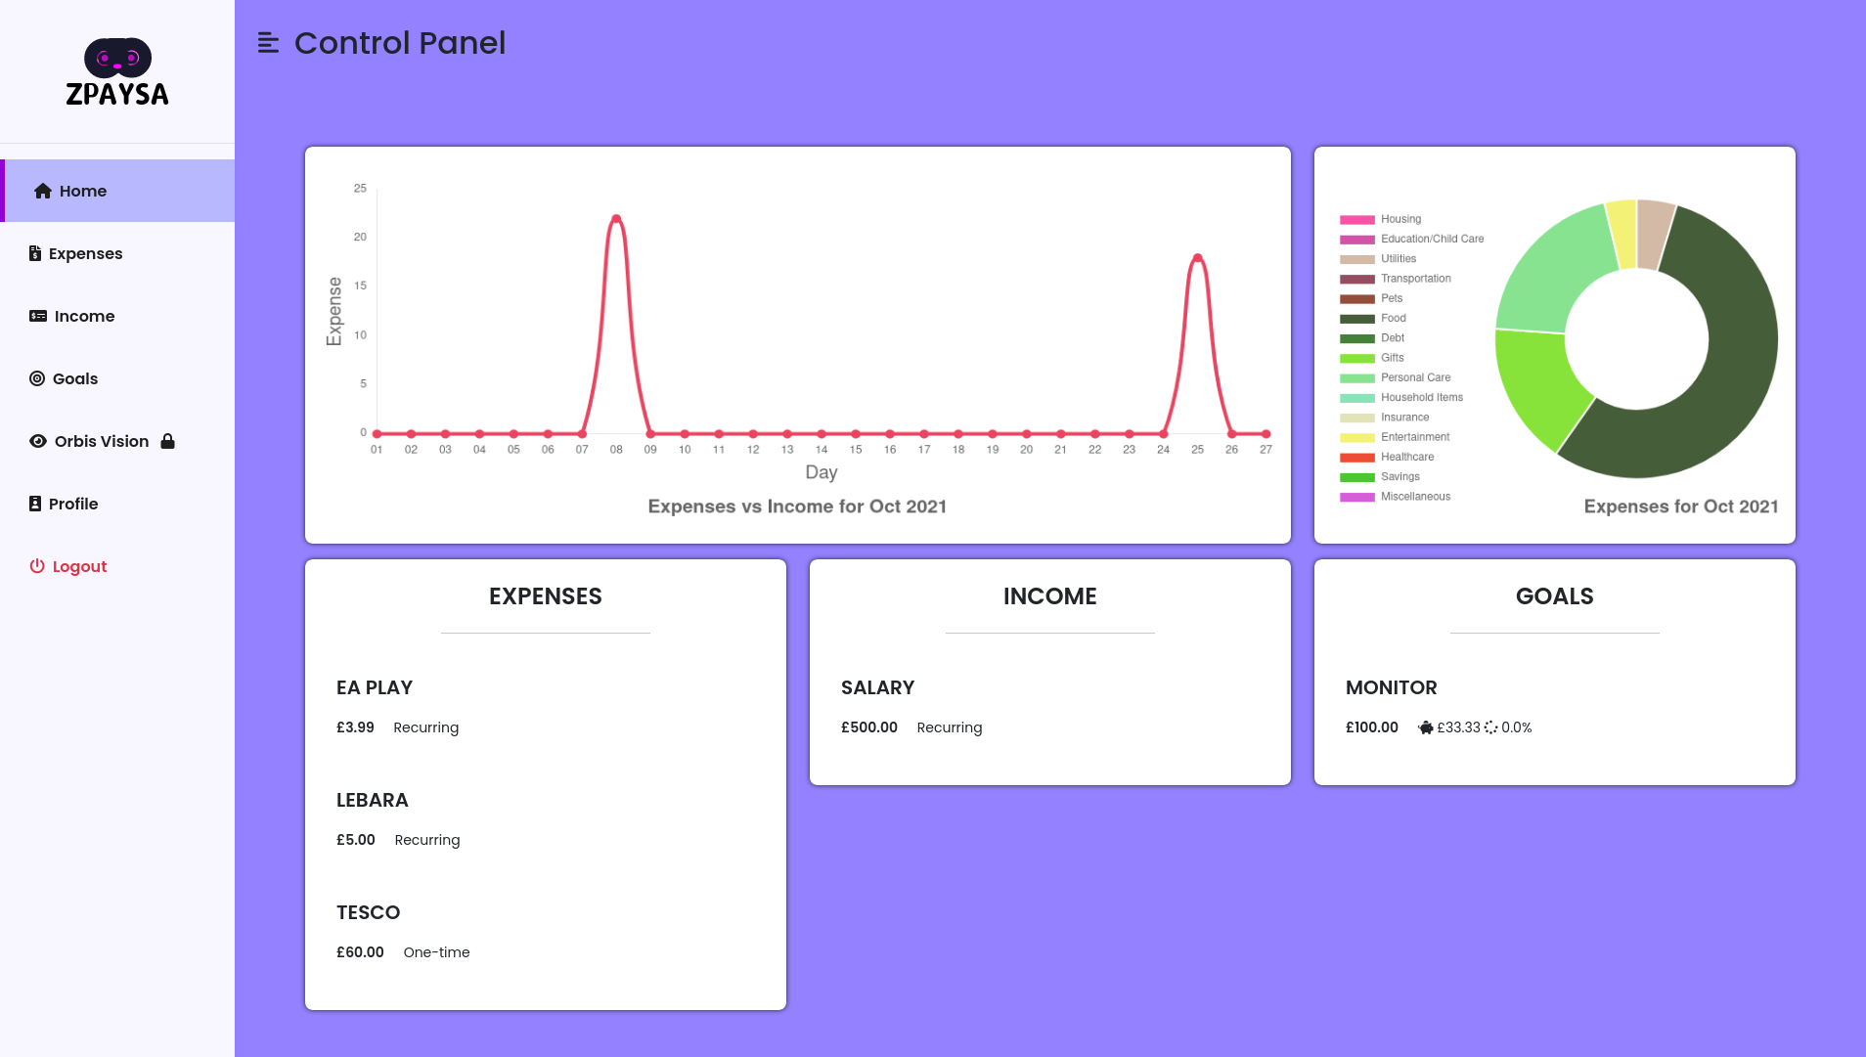
Task: Toggle the sidebar hamburger menu icon
Action: 268,43
